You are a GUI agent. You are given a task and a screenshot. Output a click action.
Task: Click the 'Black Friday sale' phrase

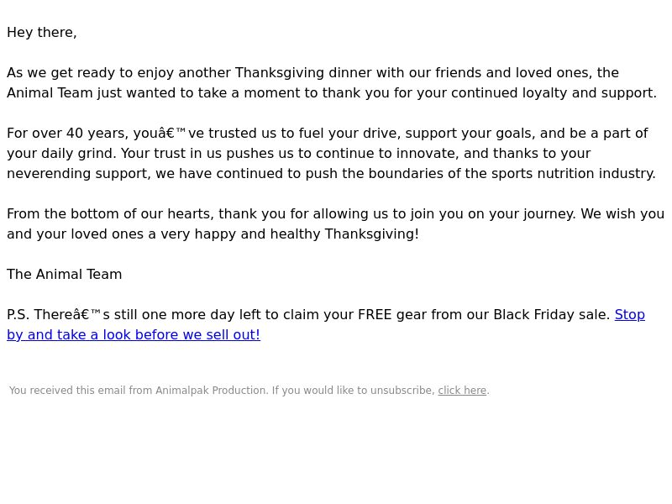pyautogui.click(x=552, y=314)
